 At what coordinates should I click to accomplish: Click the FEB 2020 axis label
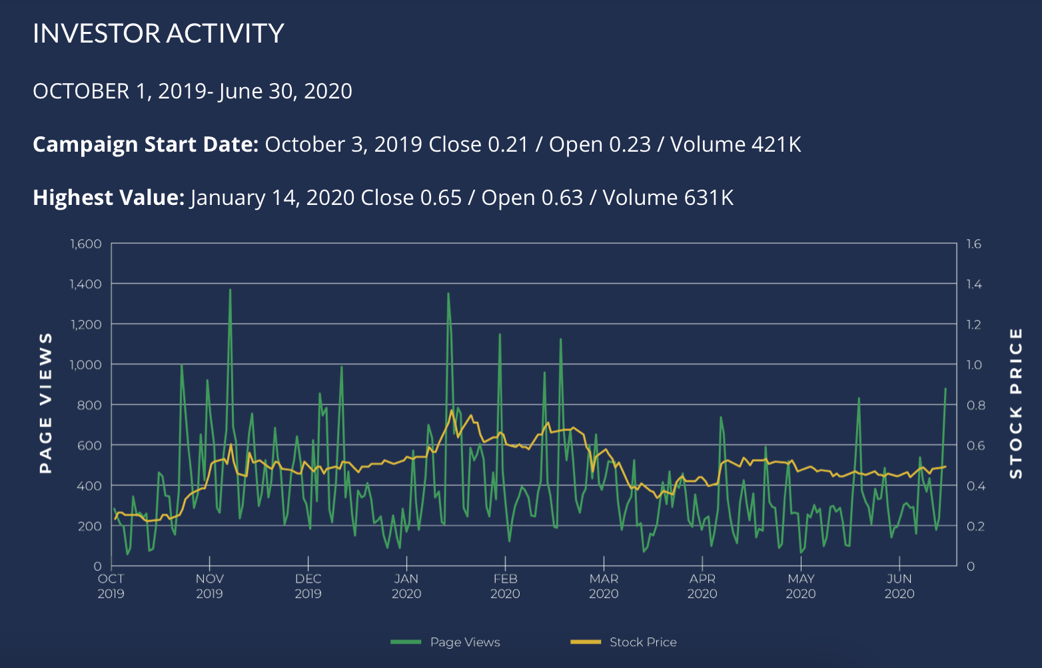tap(505, 586)
